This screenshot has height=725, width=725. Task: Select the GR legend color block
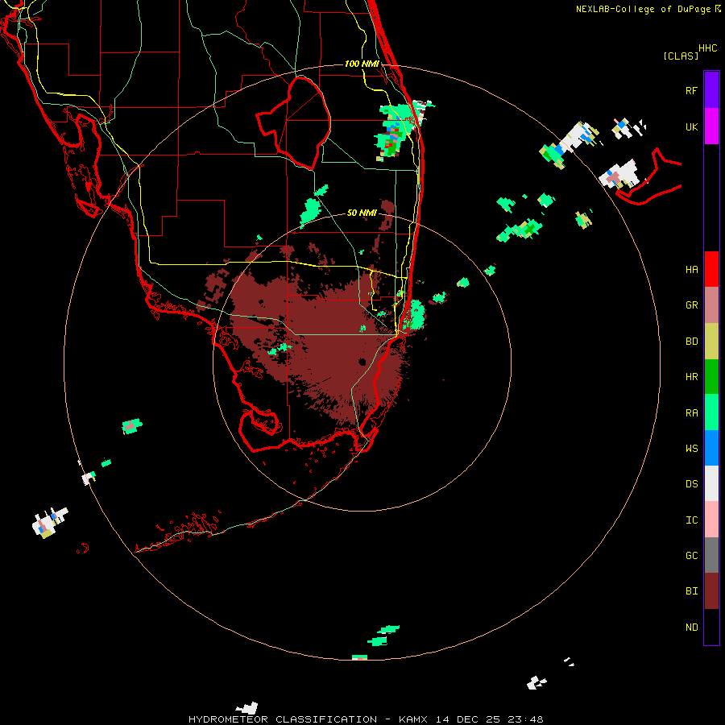[x=711, y=305]
